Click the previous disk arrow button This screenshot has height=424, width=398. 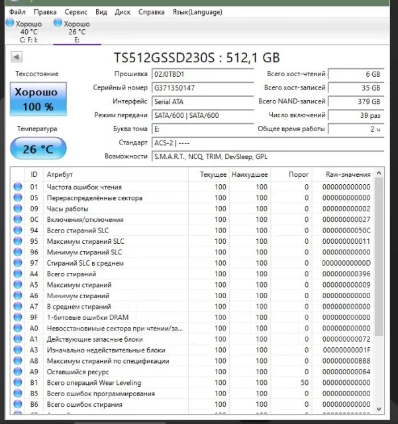tap(17, 57)
